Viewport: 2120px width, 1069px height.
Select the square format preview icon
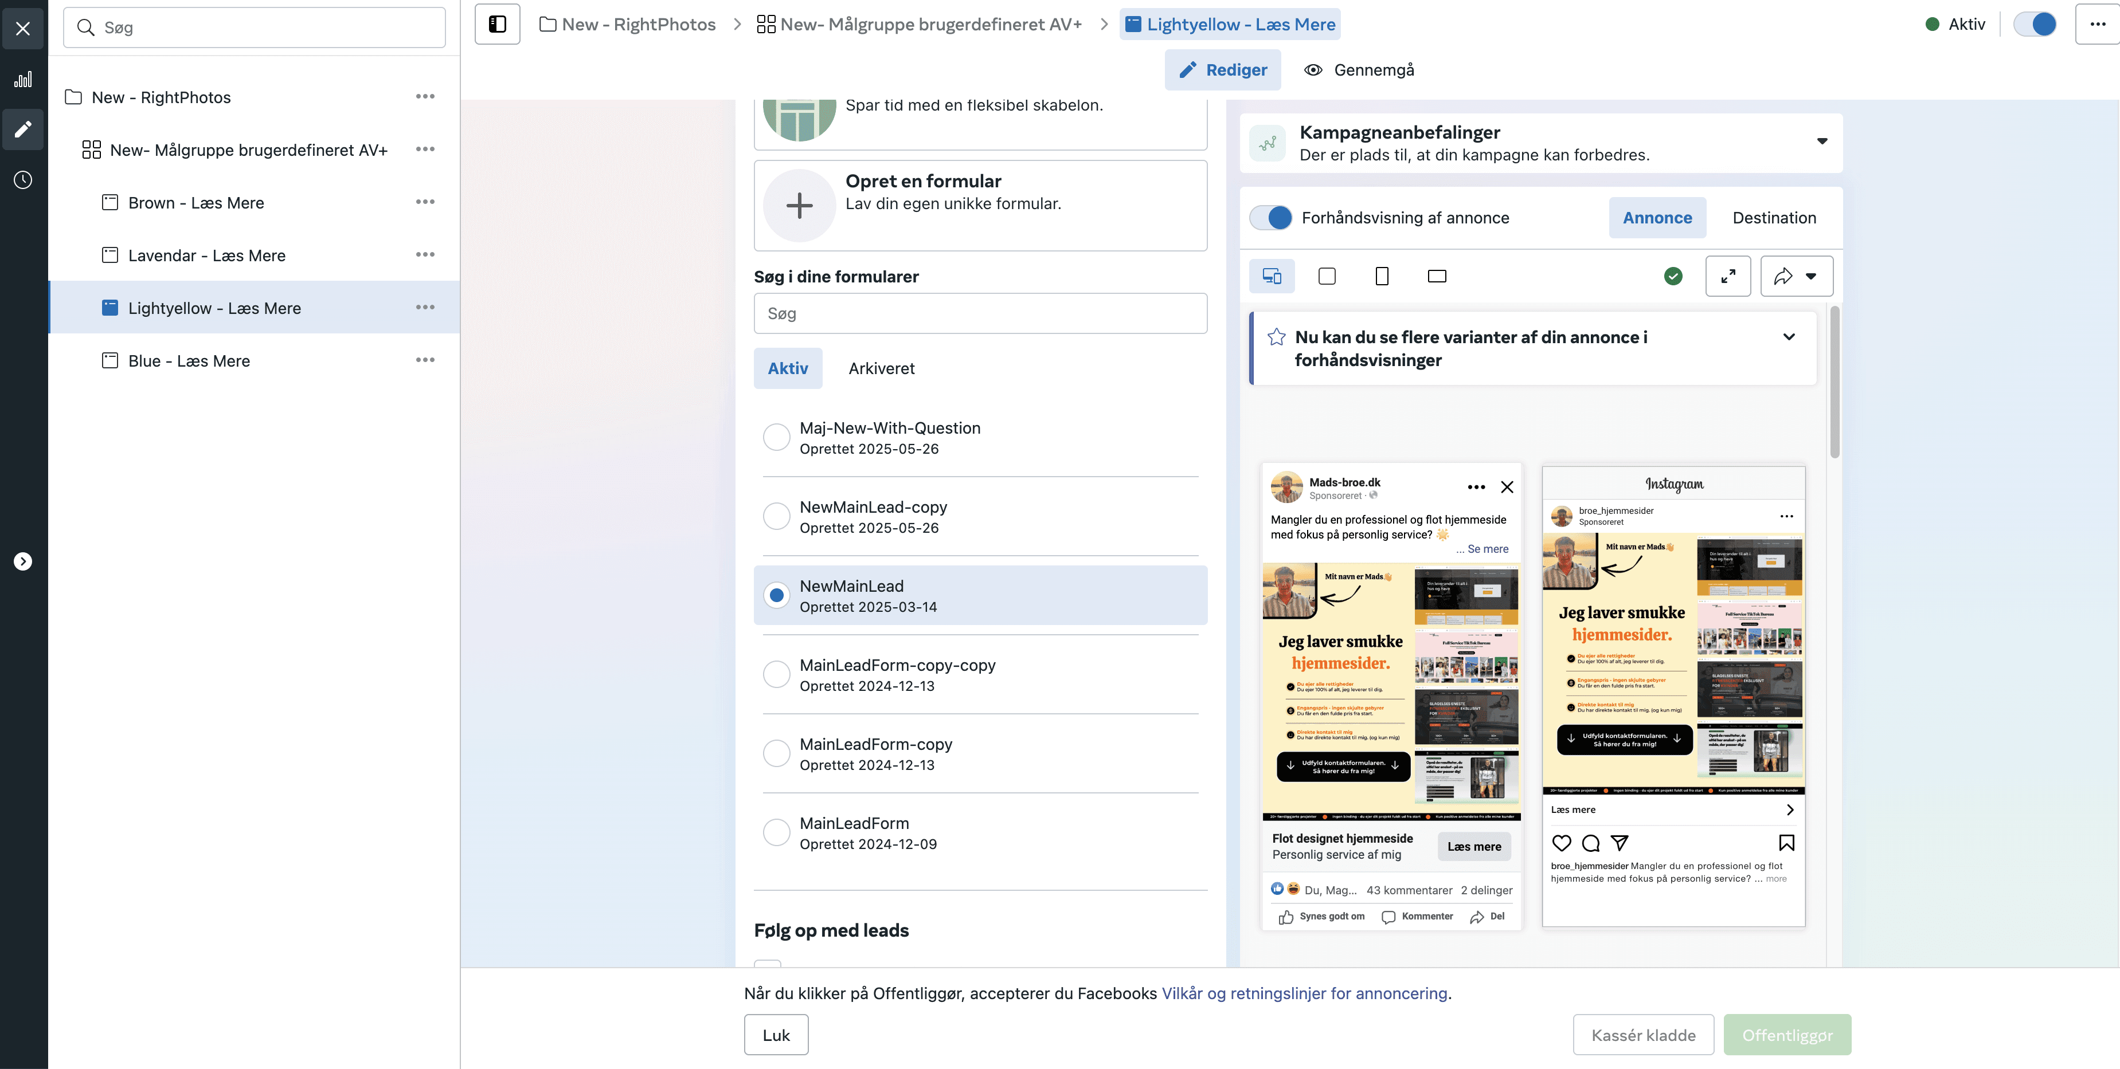click(x=1327, y=276)
